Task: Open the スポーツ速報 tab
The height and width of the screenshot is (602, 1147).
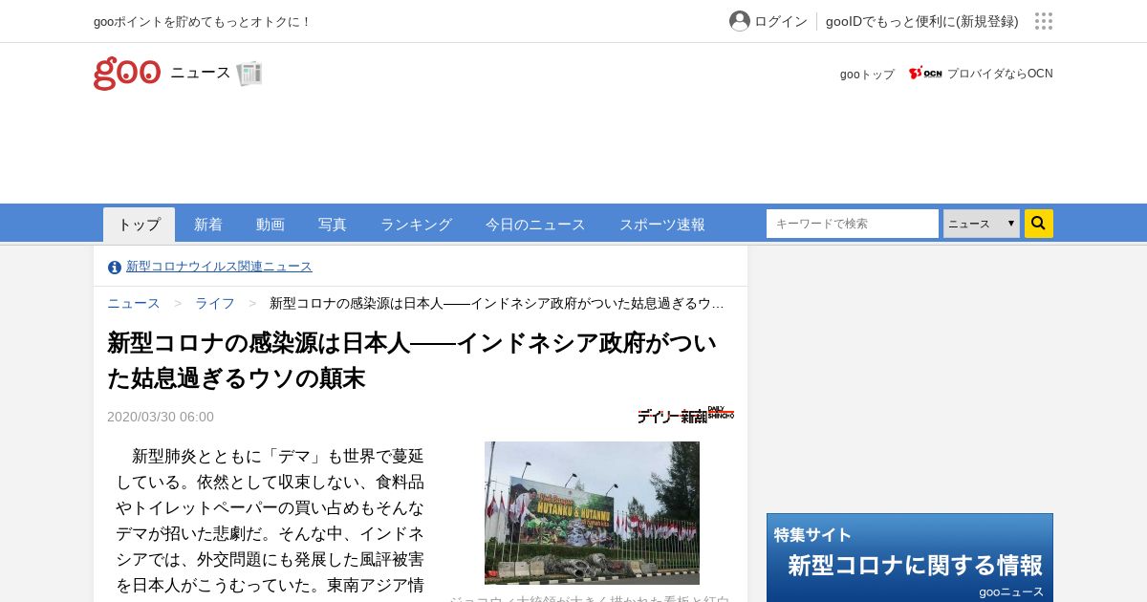Action: (662, 225)
